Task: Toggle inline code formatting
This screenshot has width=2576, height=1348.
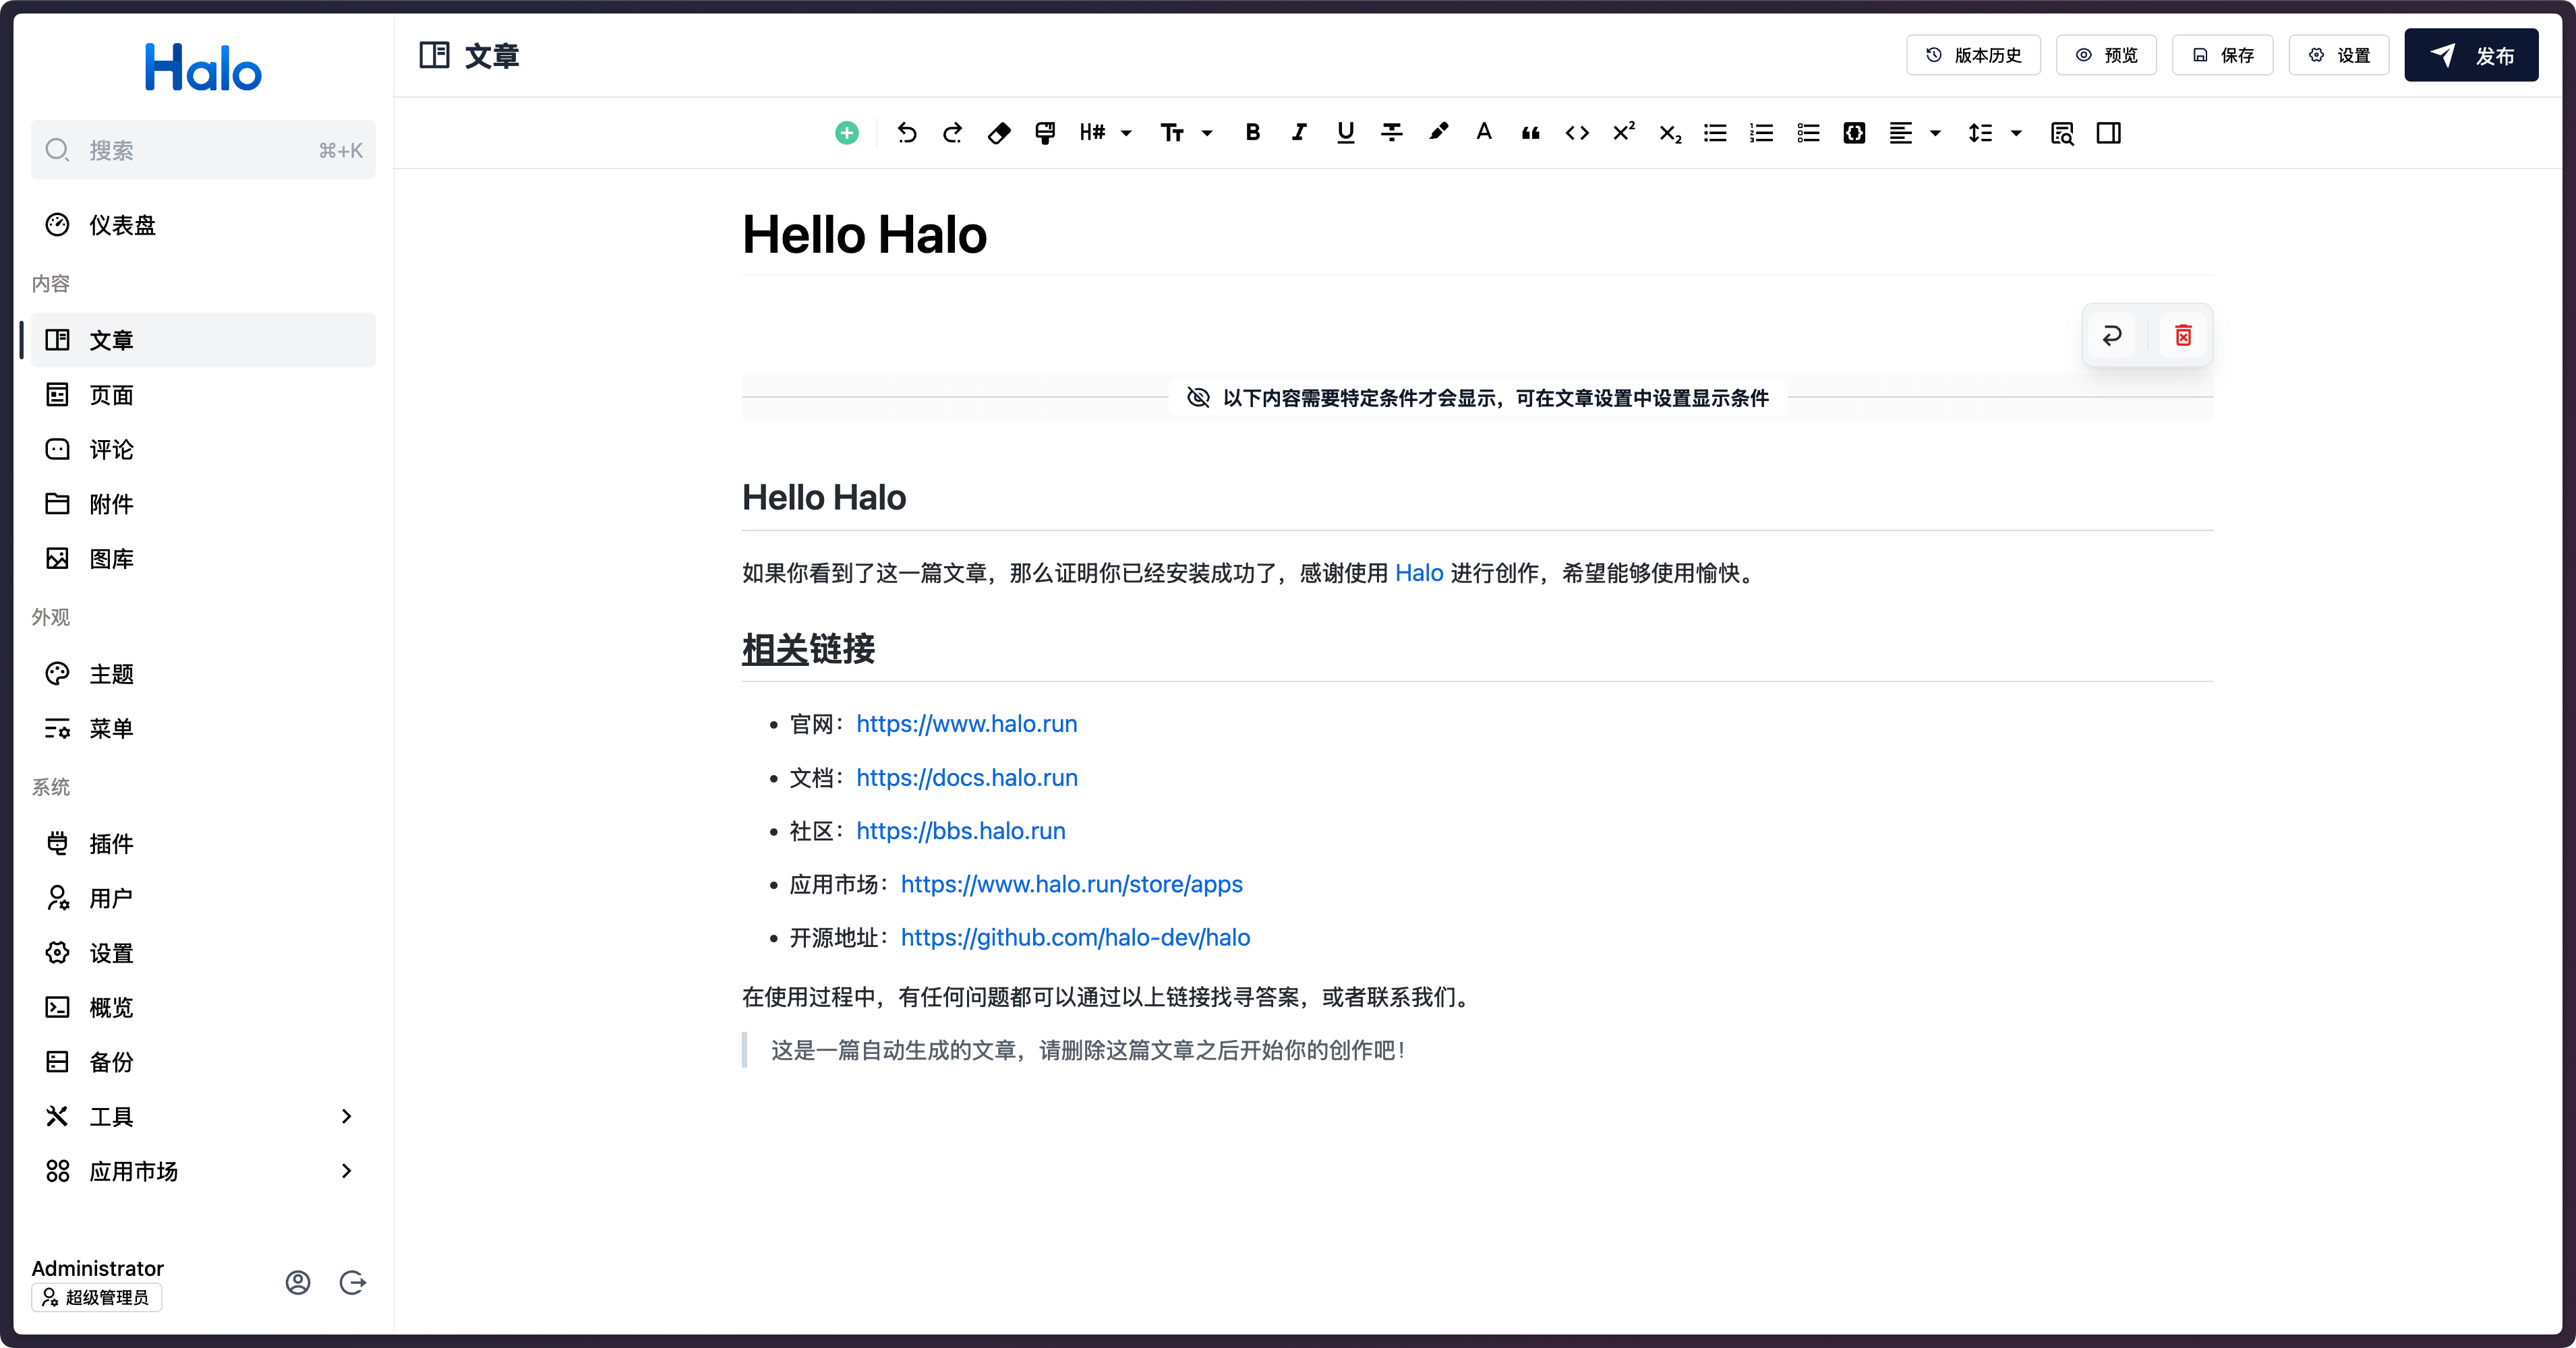Action: pyautogui.click(x=1577, y=133)
